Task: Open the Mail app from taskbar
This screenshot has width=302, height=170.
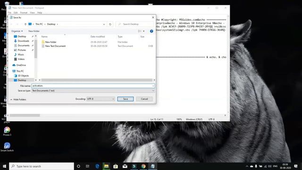Action: coord(125,166)
